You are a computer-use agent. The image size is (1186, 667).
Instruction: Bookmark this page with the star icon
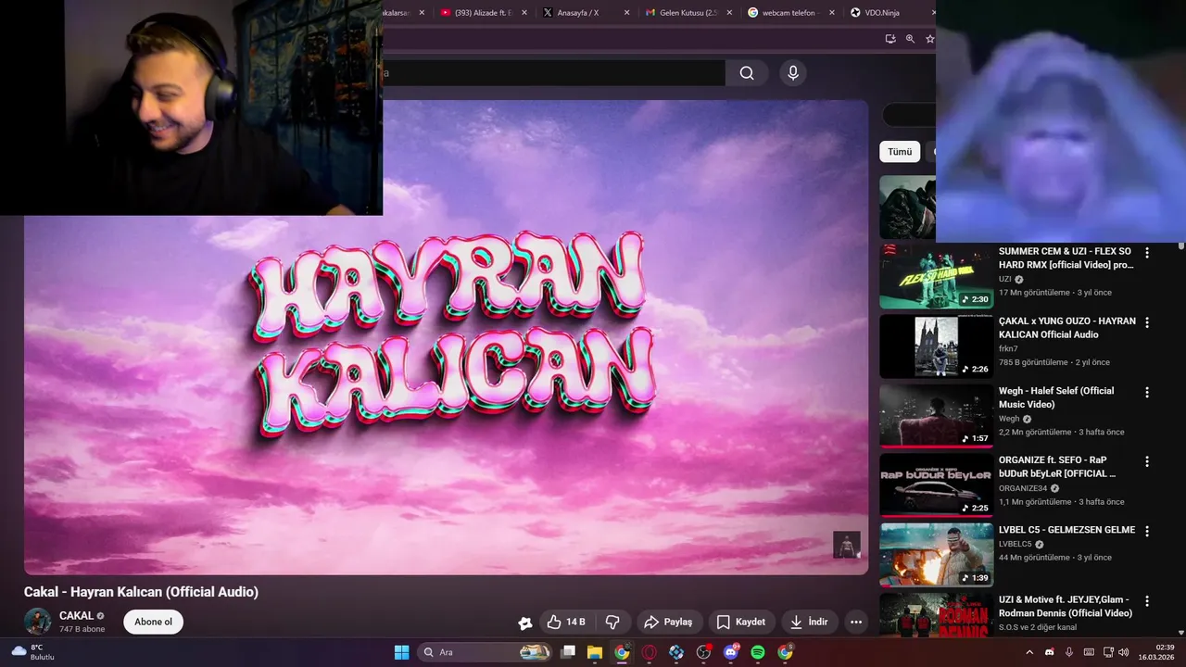coord(929,39)
